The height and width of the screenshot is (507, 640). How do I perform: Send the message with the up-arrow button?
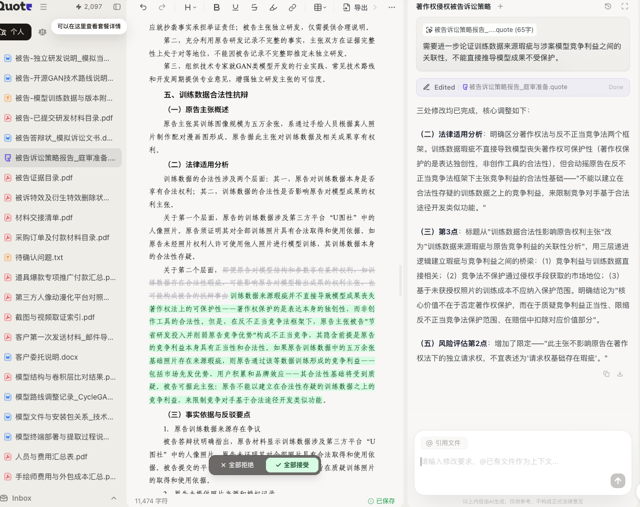point(618,481)
